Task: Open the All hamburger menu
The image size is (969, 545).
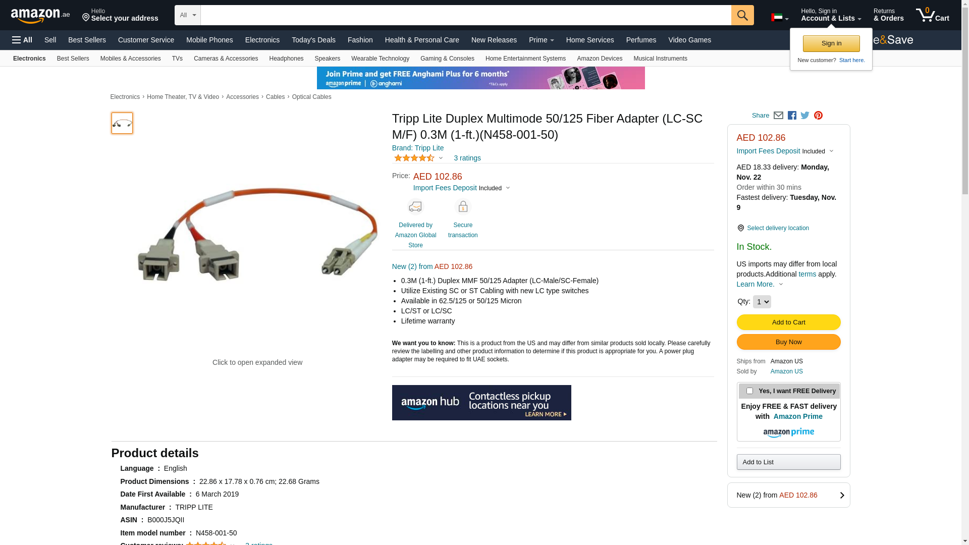Action: coord(22,40)
